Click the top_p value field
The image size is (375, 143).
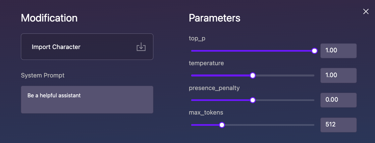point(338,51)
